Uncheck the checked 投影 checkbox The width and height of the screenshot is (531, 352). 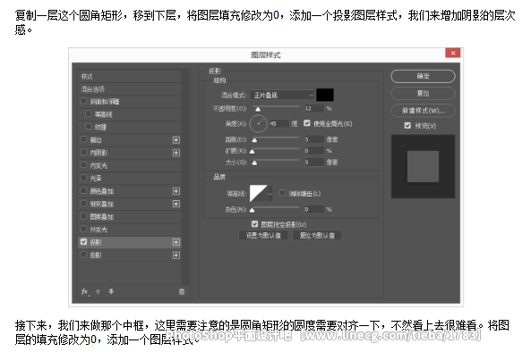[83, 242]
